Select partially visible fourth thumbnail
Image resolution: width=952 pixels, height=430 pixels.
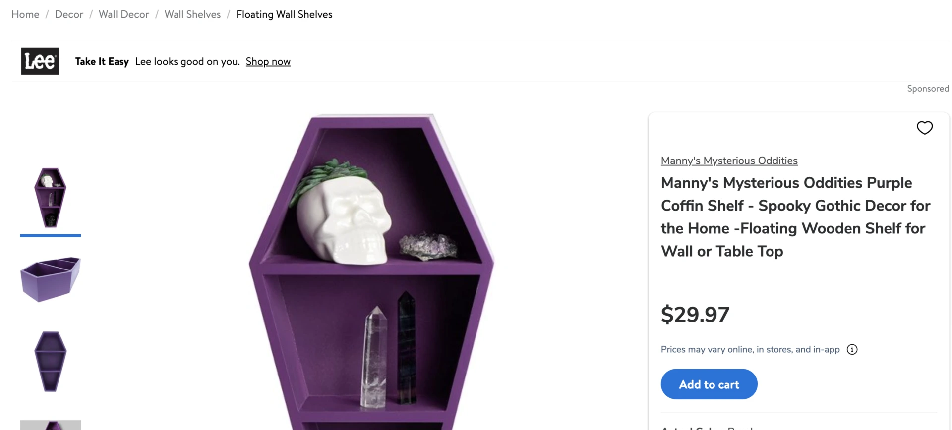coord(50,425)
